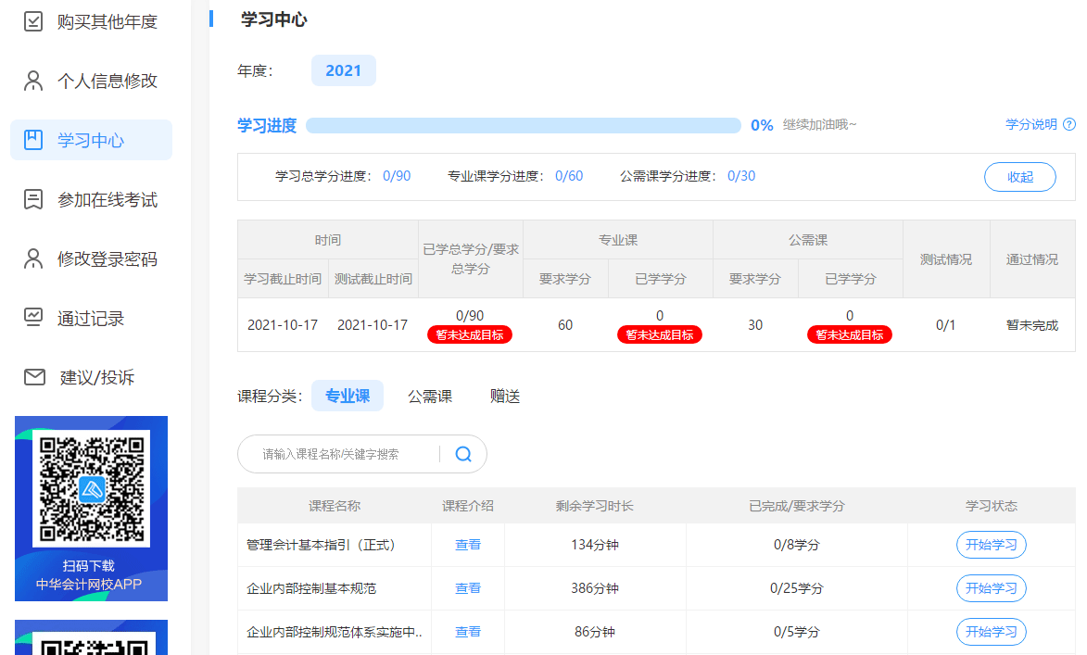Image resolution: width=1087 pixels, height=655 pixels.
Task: Switch to the 赠送 course tab
Action: click(505, 396)
